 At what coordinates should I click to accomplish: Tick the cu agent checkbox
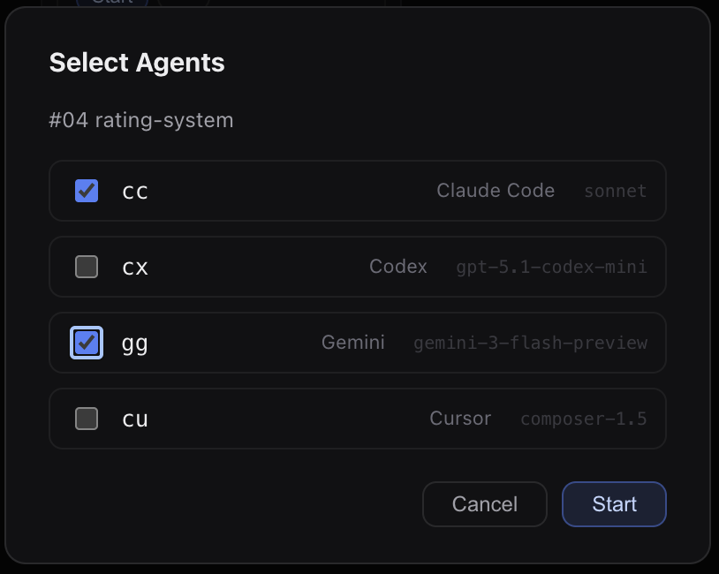[x=87, y=419]
